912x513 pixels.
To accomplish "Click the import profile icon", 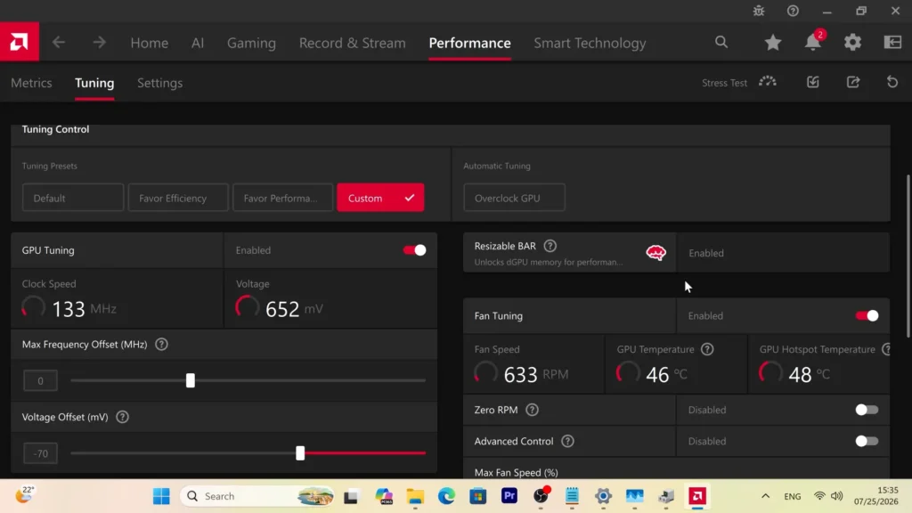I will (x=813, y=82).
